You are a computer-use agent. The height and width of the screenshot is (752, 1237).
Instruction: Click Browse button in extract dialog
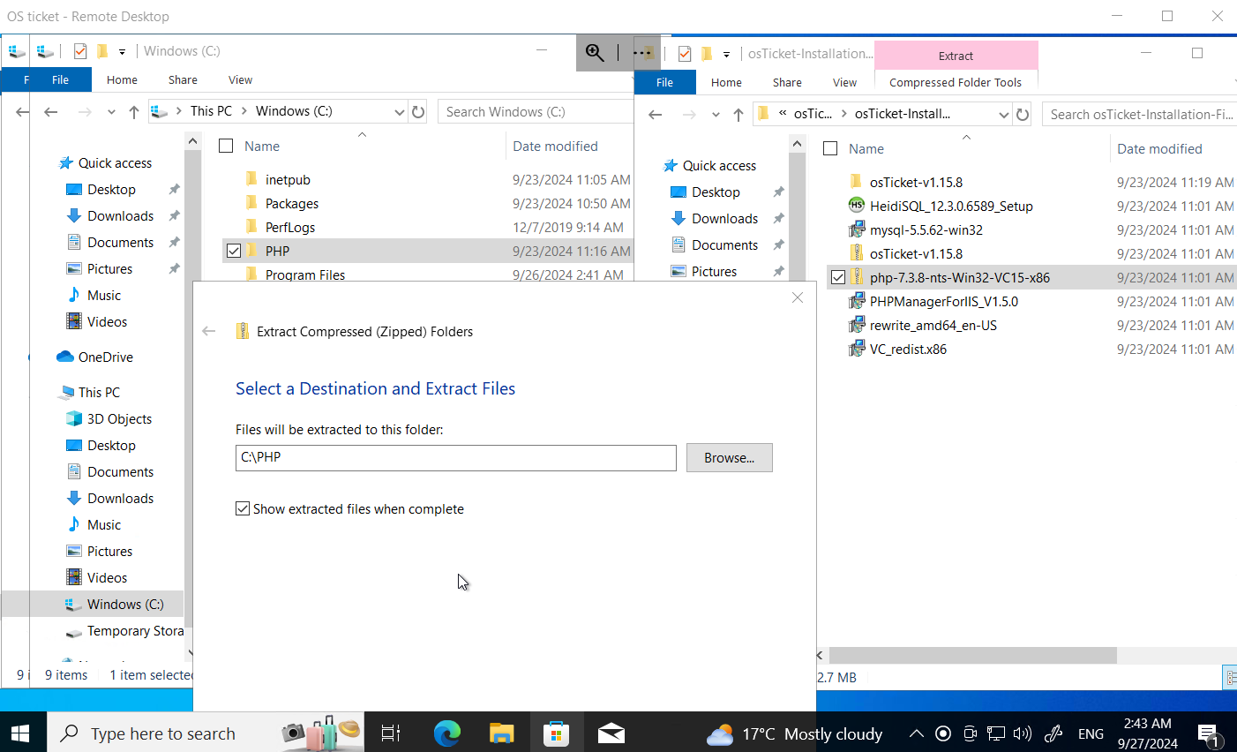pyautogui.click(x=729, y=457)
